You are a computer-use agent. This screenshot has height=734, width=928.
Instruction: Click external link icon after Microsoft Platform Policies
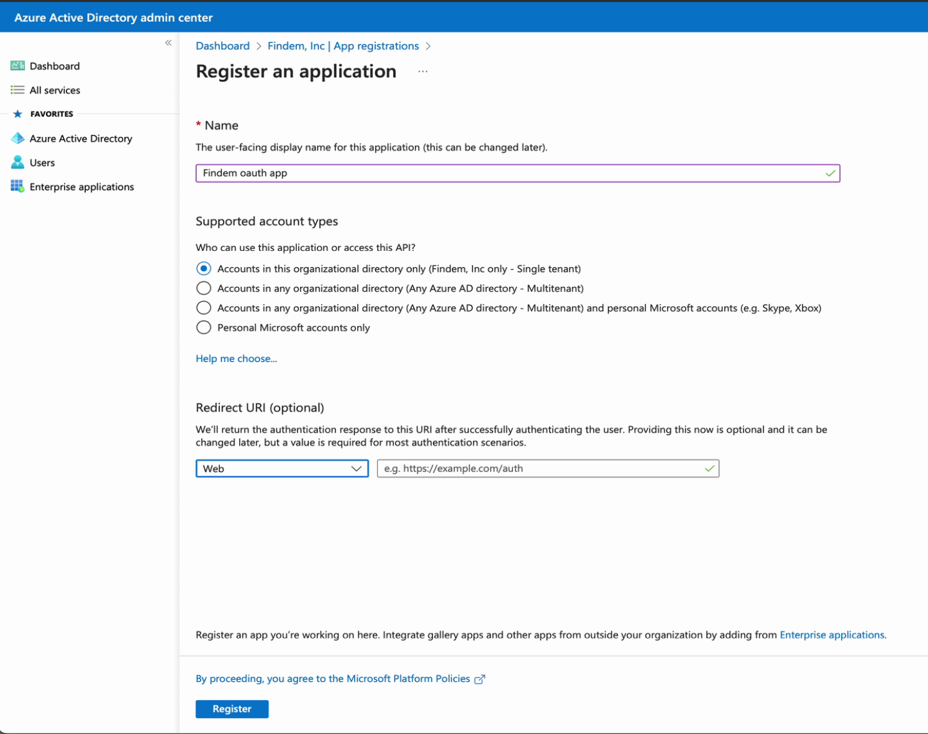[480, 679]
